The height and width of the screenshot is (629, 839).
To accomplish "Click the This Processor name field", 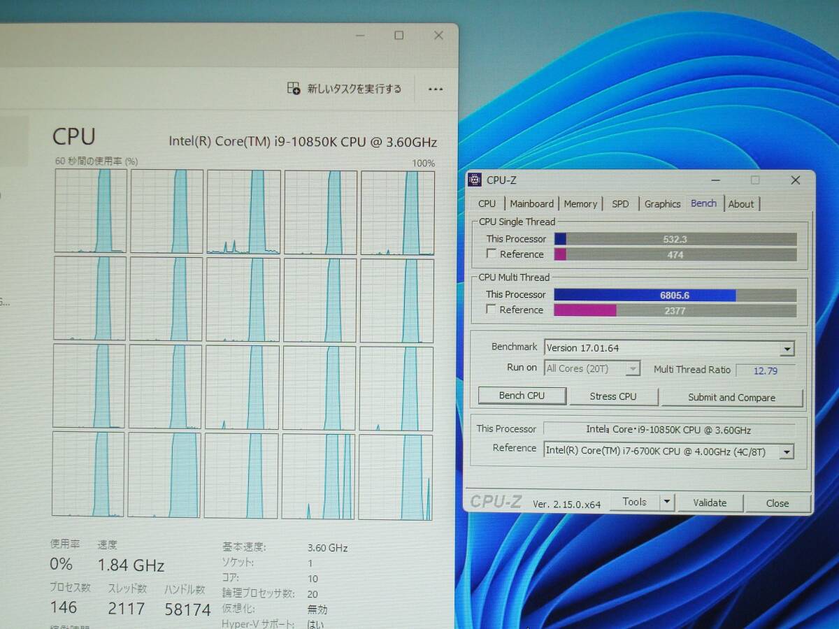I will click(668, 430).
